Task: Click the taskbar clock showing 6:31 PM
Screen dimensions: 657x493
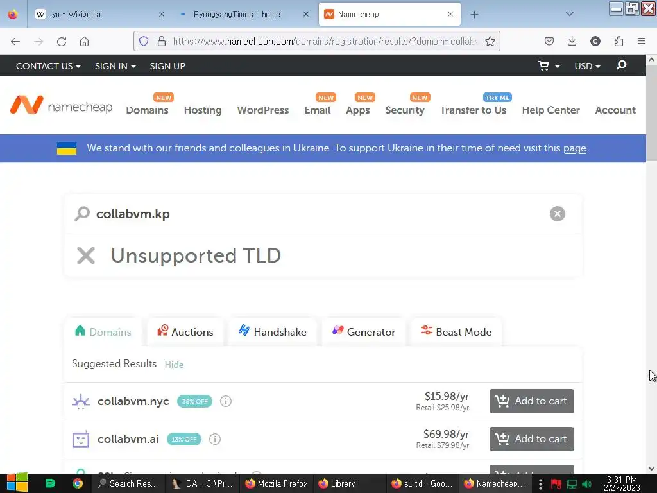Action: (622, 484)
